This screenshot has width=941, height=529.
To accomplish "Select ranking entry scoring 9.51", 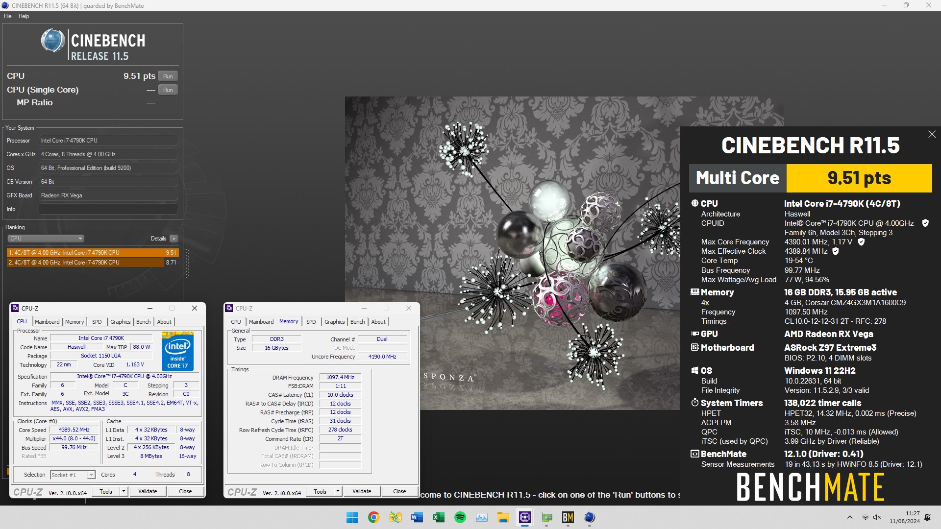I will click(93, 253).
